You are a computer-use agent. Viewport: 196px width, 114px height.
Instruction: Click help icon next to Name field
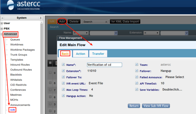(x=64, y=65)
